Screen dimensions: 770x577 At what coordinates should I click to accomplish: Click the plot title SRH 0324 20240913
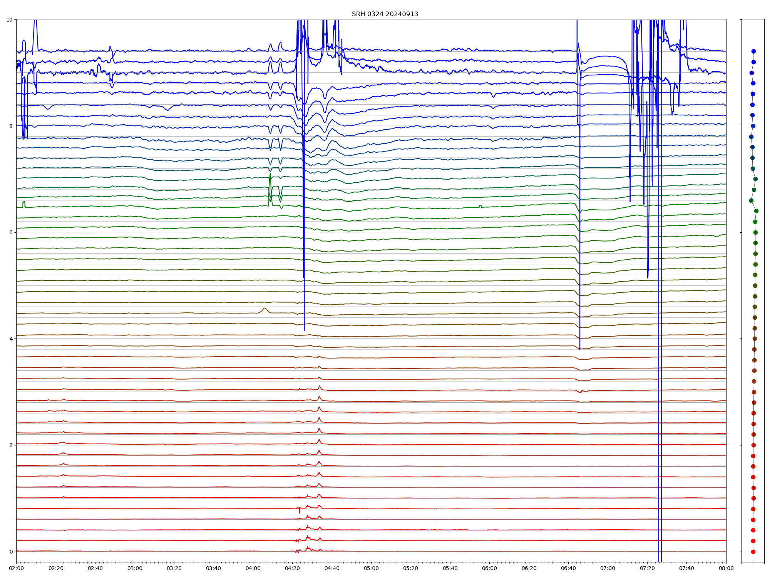pos(385,14)
